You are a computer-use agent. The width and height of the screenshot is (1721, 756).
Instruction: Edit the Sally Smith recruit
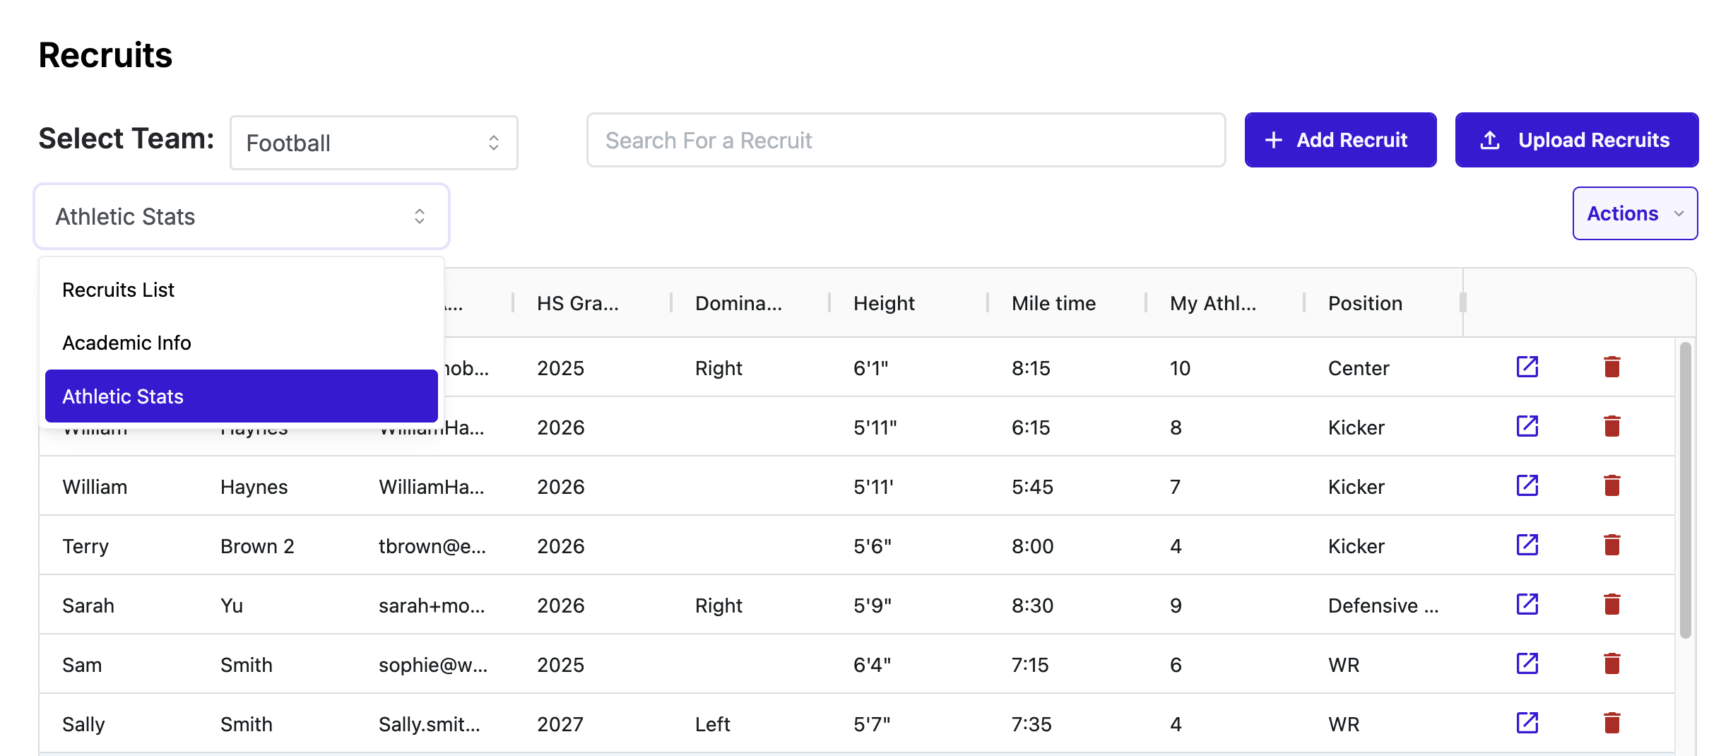click(1527, 723)
